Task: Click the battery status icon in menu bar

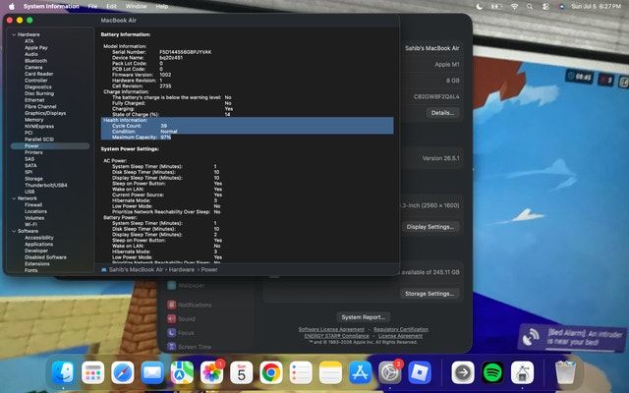Action: click(x=496, y=7)
